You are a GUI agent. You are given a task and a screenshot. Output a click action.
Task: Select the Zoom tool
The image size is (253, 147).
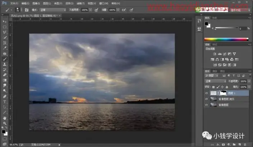point(5,123)
